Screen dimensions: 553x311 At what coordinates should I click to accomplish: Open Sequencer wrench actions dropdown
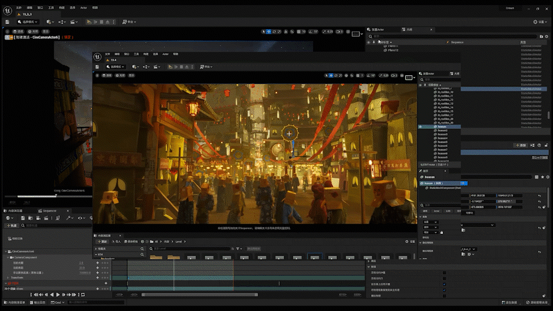pos(70,218)
